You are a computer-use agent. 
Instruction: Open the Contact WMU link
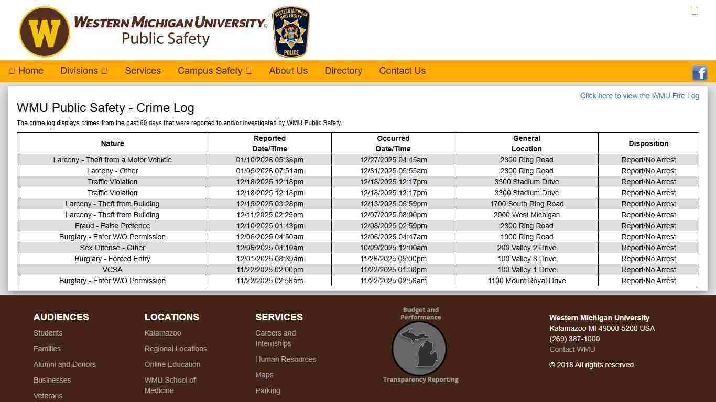coord(572,349)
